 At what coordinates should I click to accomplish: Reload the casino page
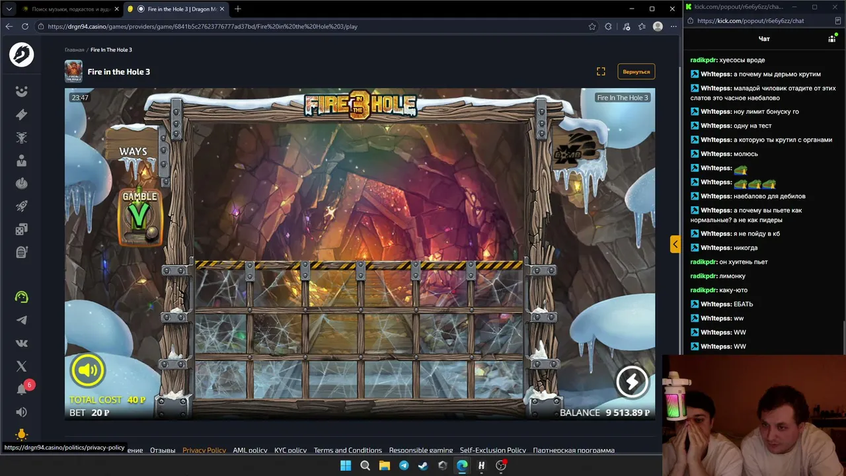coord(25,26)
